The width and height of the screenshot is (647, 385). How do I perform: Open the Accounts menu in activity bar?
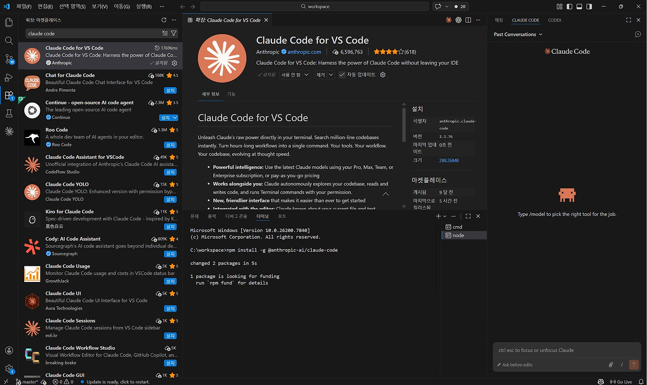[9, 351]
